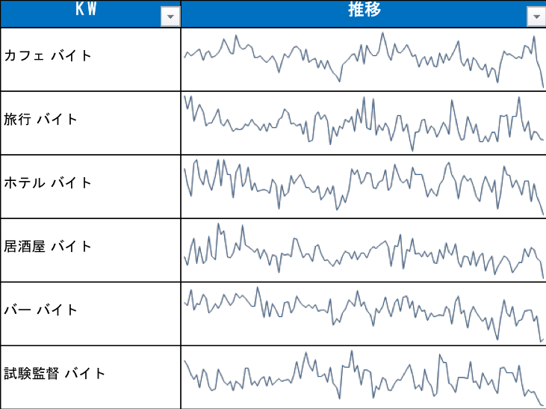Select the 居酒屋 バイト trend sparkline
This screenshot has height=409, width=546.
point(363,250)
